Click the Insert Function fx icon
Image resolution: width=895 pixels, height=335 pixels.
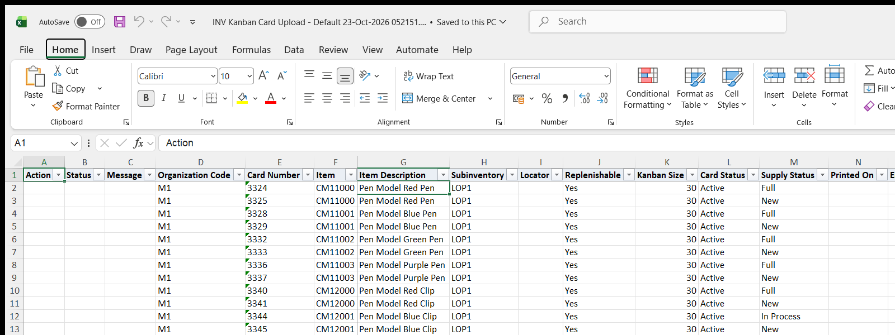tap(138, 143)
